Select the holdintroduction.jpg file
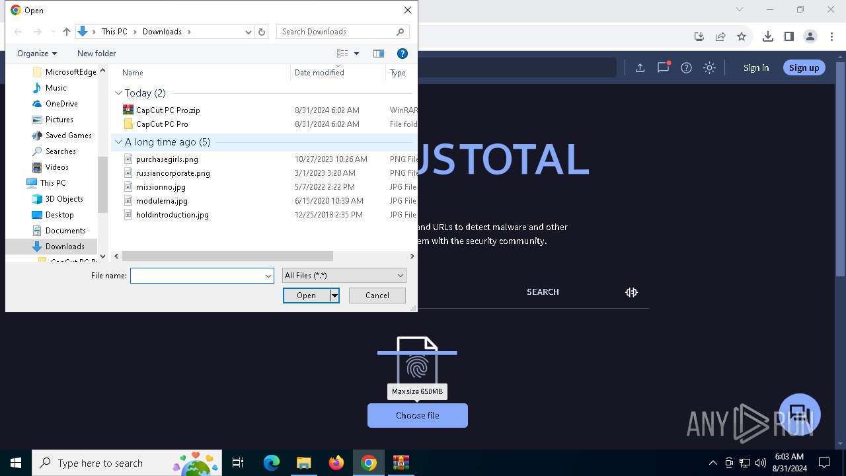Image resolution: width=846 pixels, height=476 pixels. pos(172,215)
